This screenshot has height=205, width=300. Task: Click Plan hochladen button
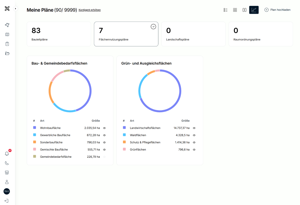tap(277, 10)
